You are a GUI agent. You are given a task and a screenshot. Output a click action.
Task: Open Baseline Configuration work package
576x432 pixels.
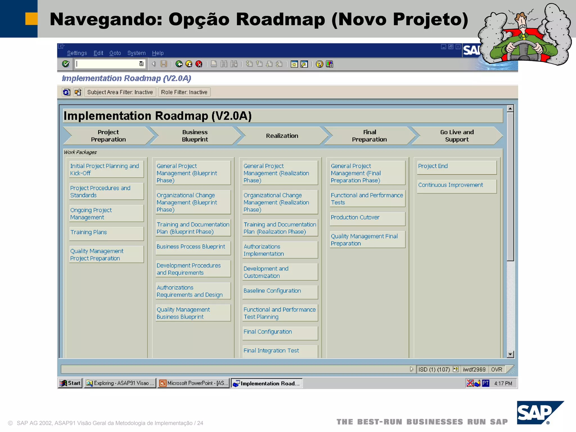[280, 292]
